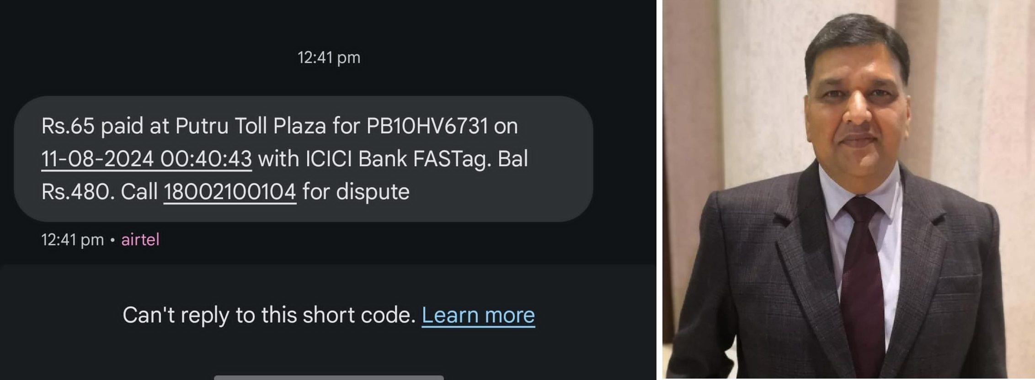Click the dot separator before airtel
The width and height of the screenshot is (1035, 380).
point(112,241)
